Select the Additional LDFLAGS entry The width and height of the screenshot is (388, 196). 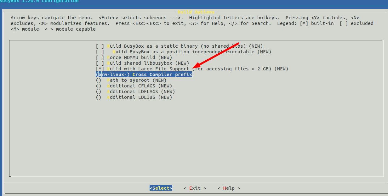[x=135, y=92]
